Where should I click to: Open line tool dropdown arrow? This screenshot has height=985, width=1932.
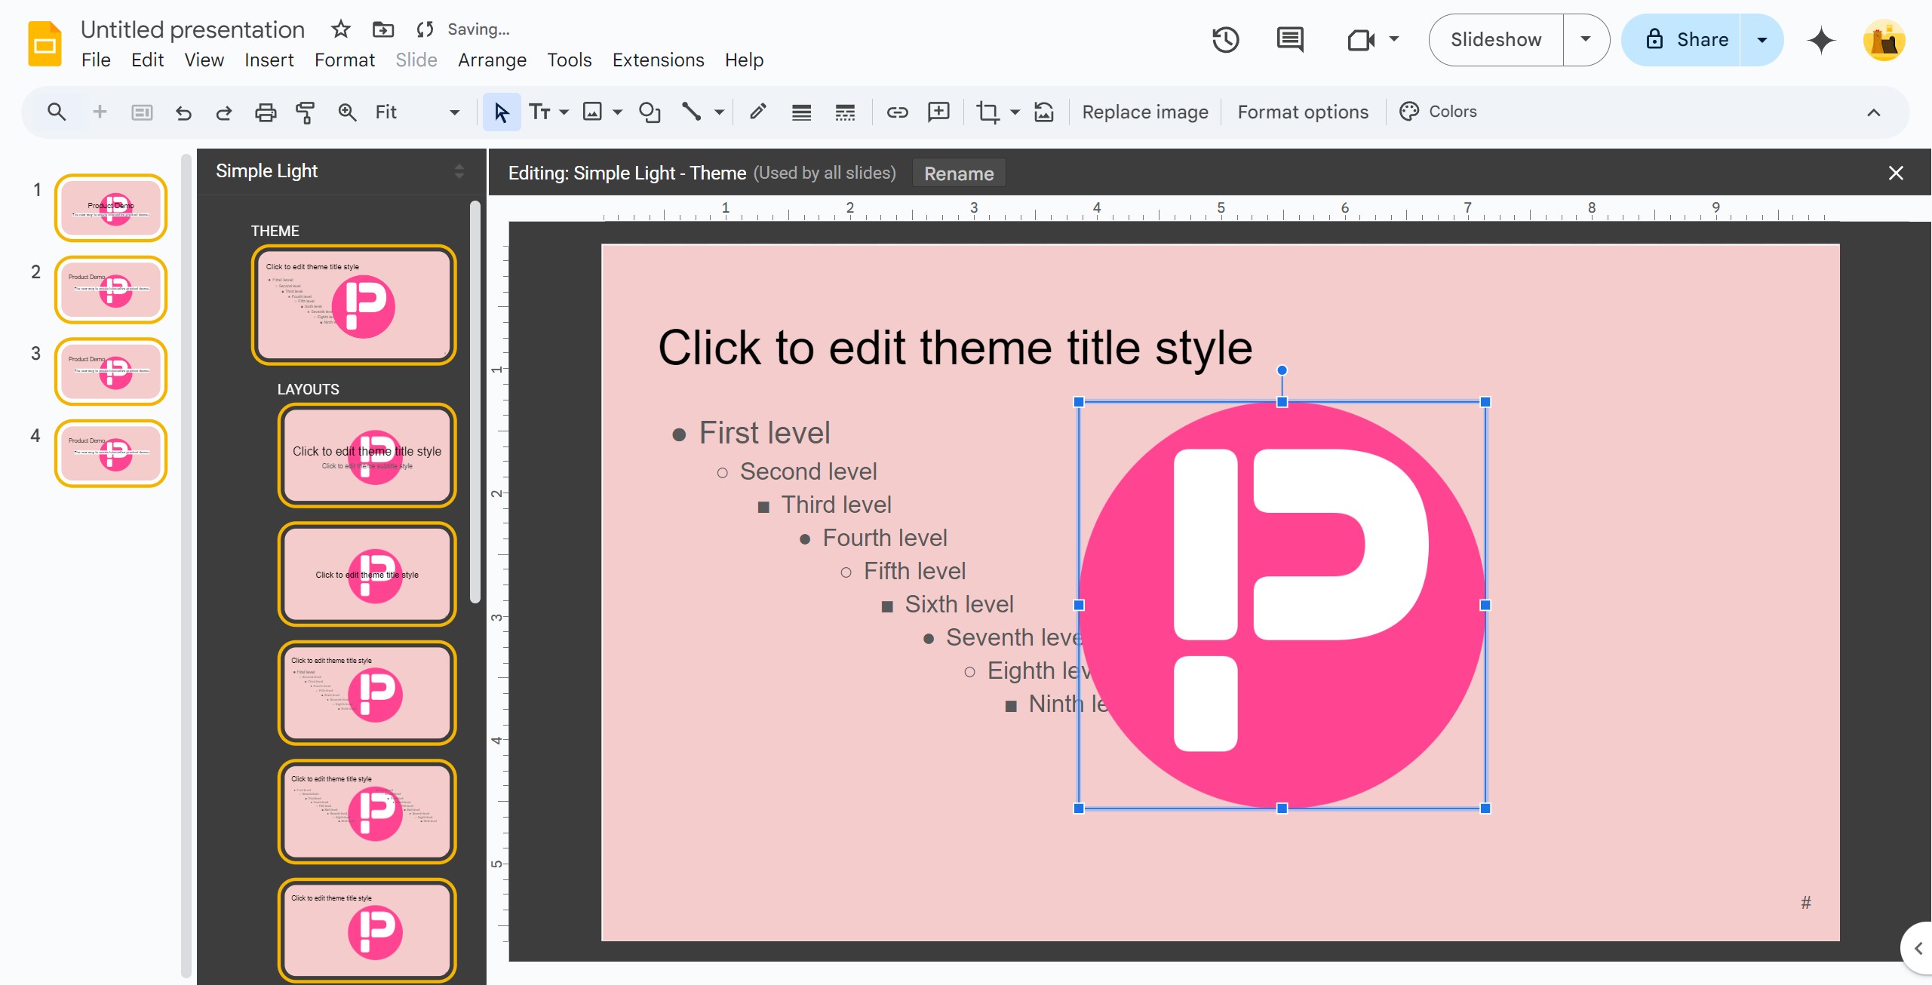point(719,112)
